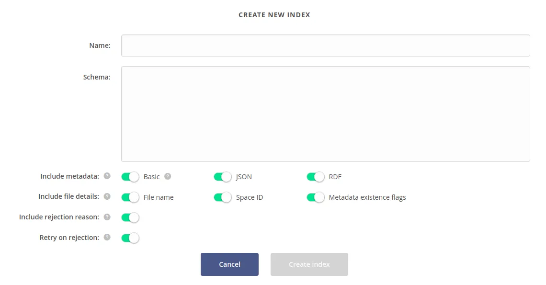This screenshot has width=546, height=285.
Task: Open the Retry on rejection help icon
Action: pos(107,238)
